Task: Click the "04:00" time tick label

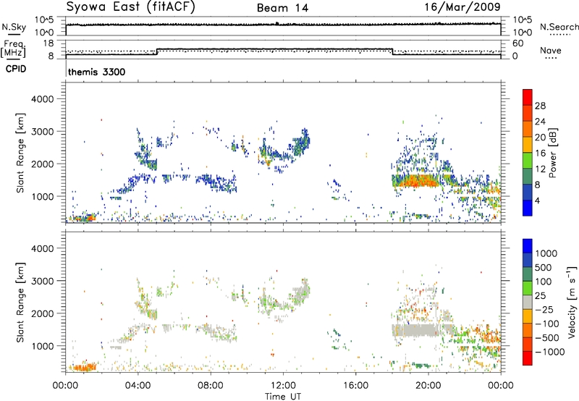Action: (x=138, y=386)
